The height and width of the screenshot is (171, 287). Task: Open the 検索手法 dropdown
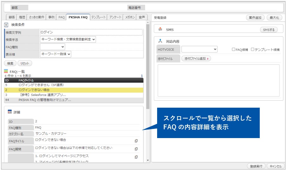[68, 40]
